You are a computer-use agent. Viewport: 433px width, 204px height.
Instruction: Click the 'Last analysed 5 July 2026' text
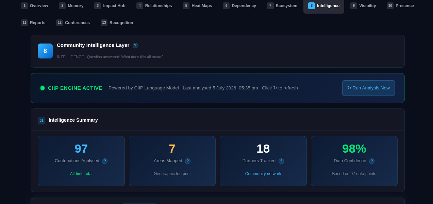tap(220, 88)
